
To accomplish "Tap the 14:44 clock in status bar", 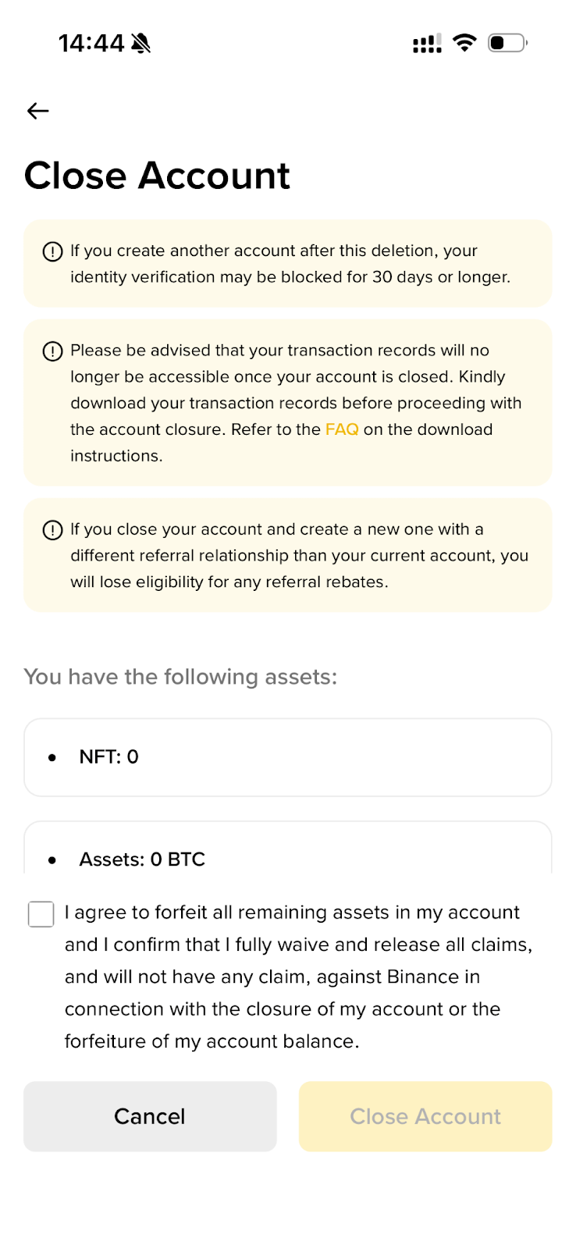I will (91, 43).
